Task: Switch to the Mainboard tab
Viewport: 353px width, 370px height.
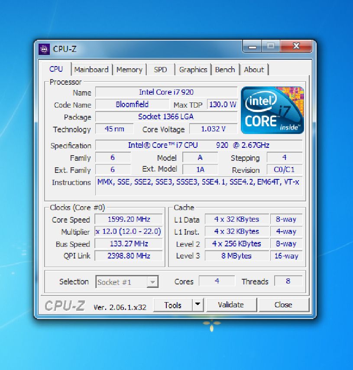Action: pyautogui.click(x=91, y=70)
